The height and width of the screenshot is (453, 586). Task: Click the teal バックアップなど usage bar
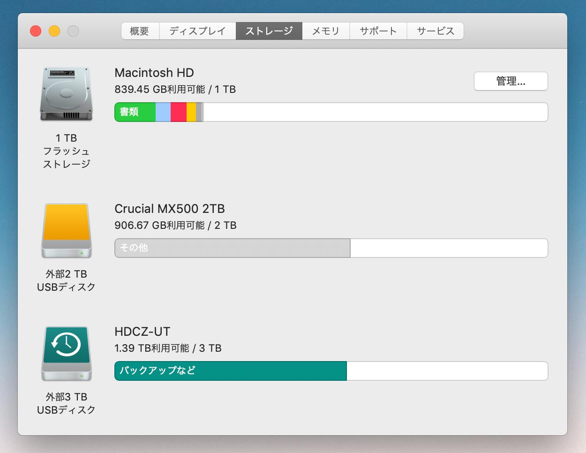pos(231,371)
